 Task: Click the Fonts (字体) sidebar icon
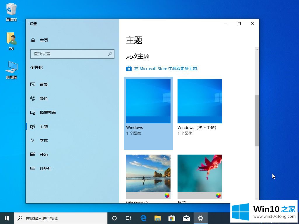point(33,141)
